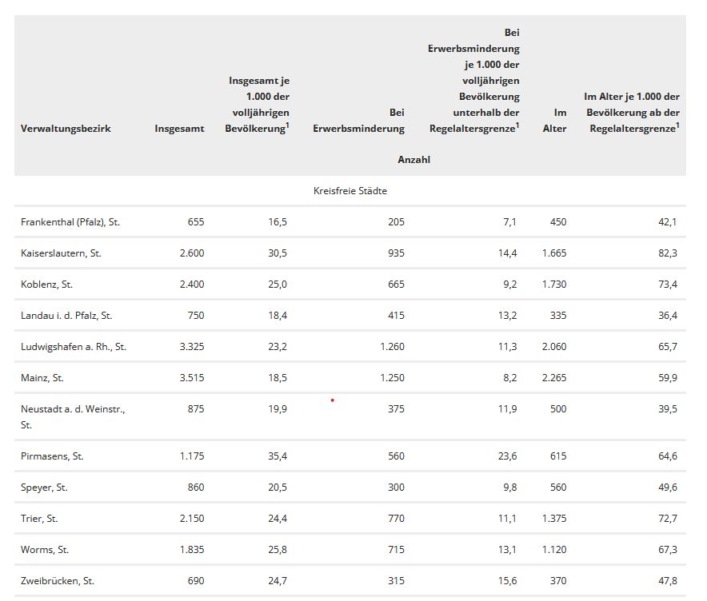Viewport: 707px width, 601px height.
Task: Click Trier's Im Alter value 1.375
Action: [x=553, y=519]
